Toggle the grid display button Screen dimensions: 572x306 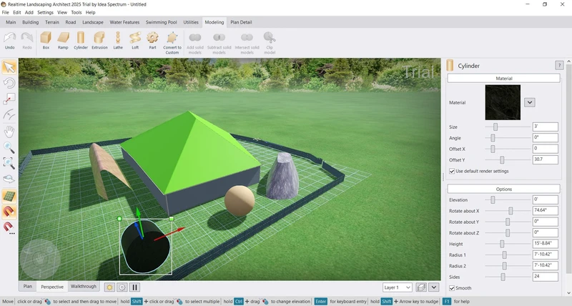click(x=9, y=196)
